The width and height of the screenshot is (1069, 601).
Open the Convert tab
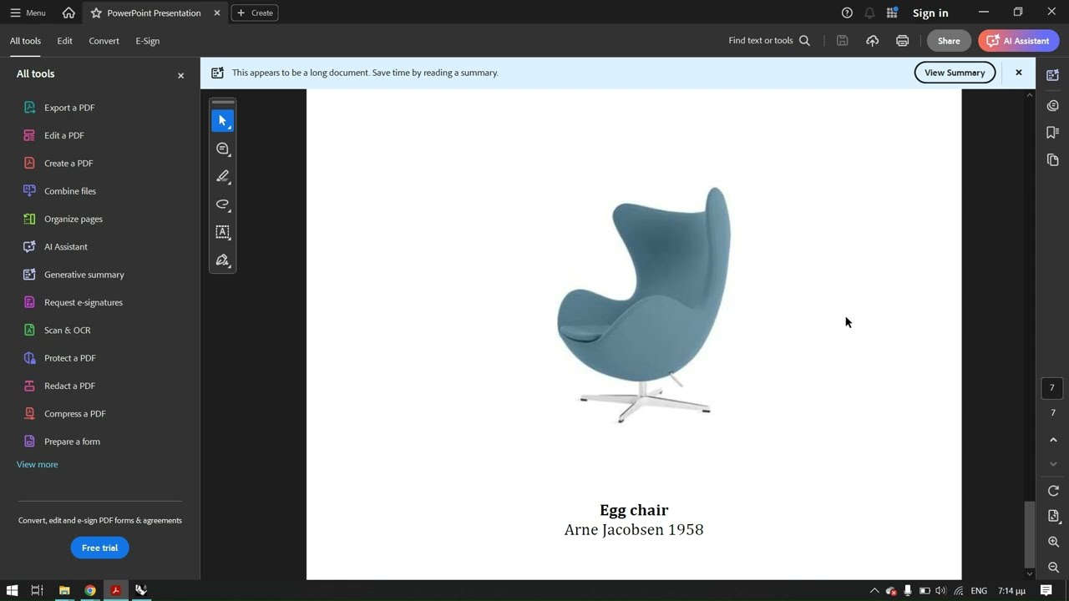104,41
